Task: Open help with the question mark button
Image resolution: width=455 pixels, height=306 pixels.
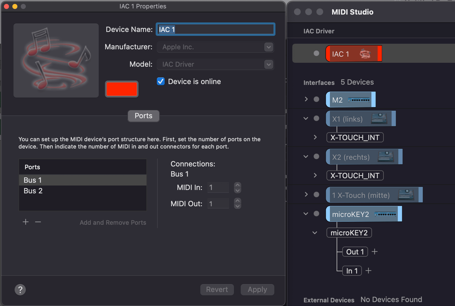Action: point(20,290)
